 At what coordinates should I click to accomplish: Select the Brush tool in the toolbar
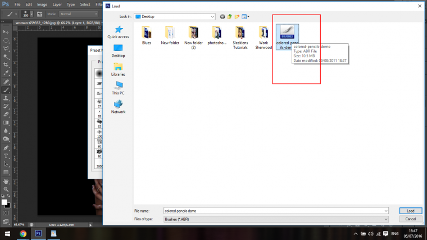click(x=6, y=90)
